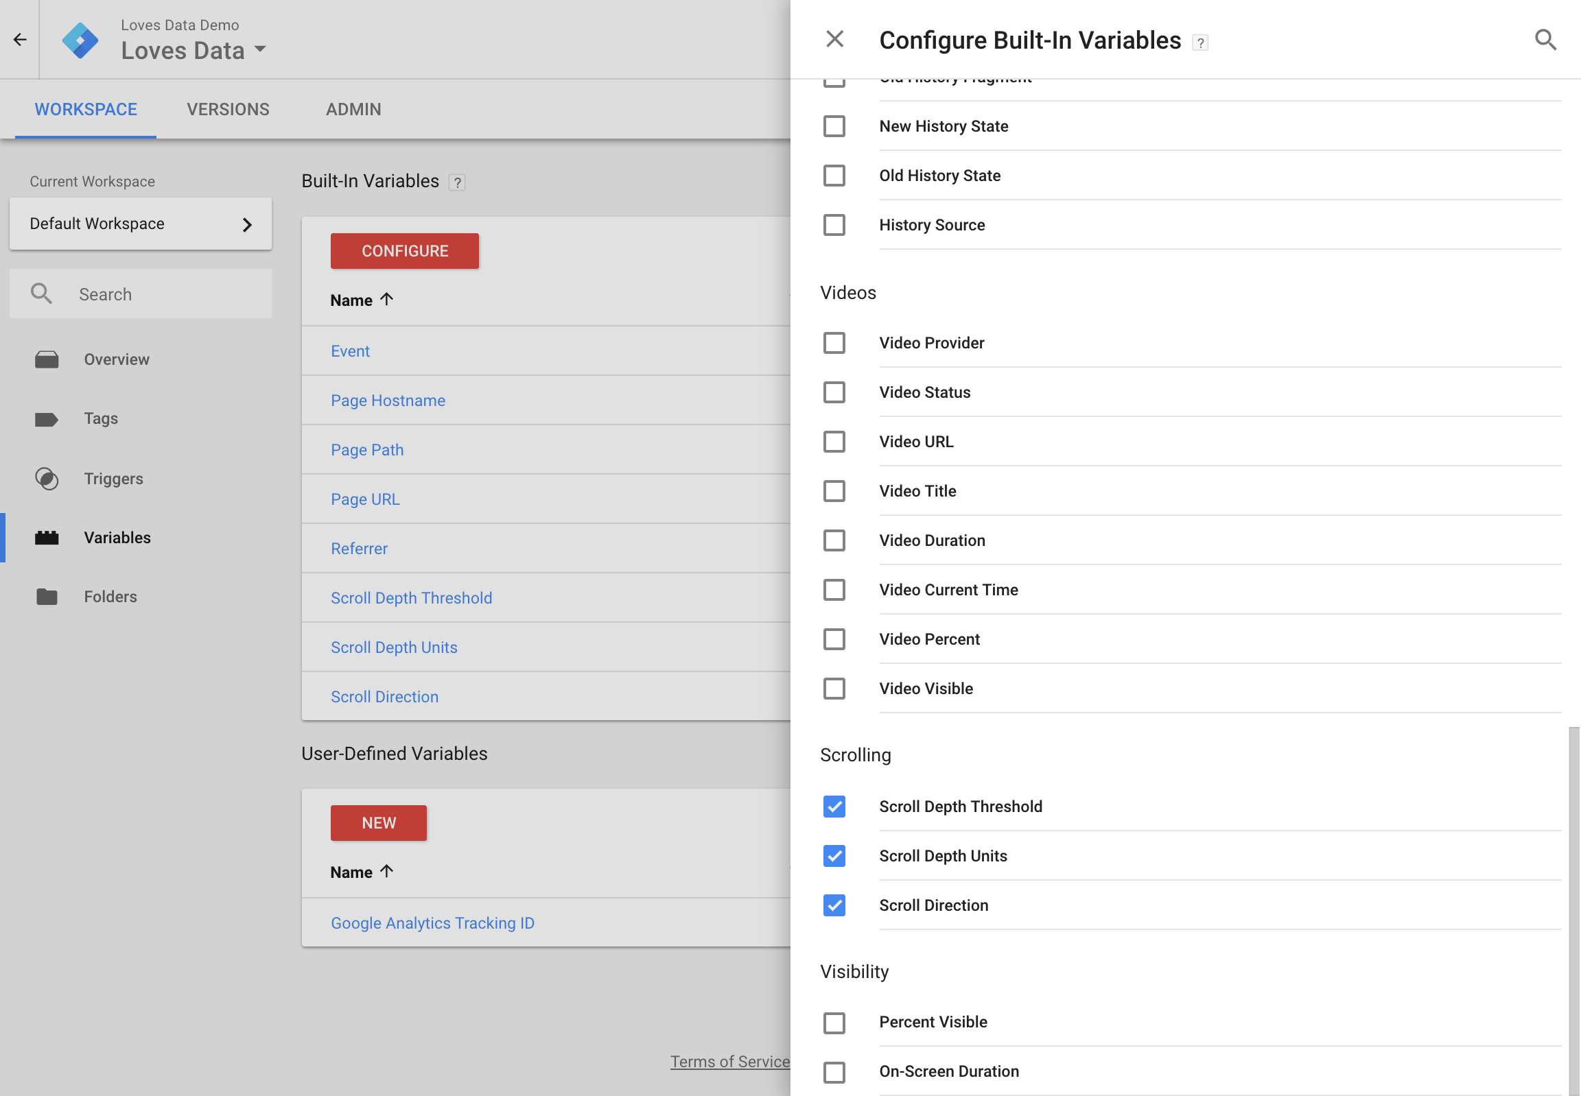This screenshot has width=1581, height=1096.
Task: Click the search icon in the Configure panel
Action: click(1545, 40)
